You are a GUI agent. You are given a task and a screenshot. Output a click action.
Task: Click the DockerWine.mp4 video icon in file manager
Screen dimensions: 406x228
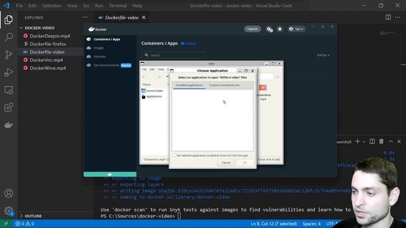pyautogui.click(x=263, y=87)
